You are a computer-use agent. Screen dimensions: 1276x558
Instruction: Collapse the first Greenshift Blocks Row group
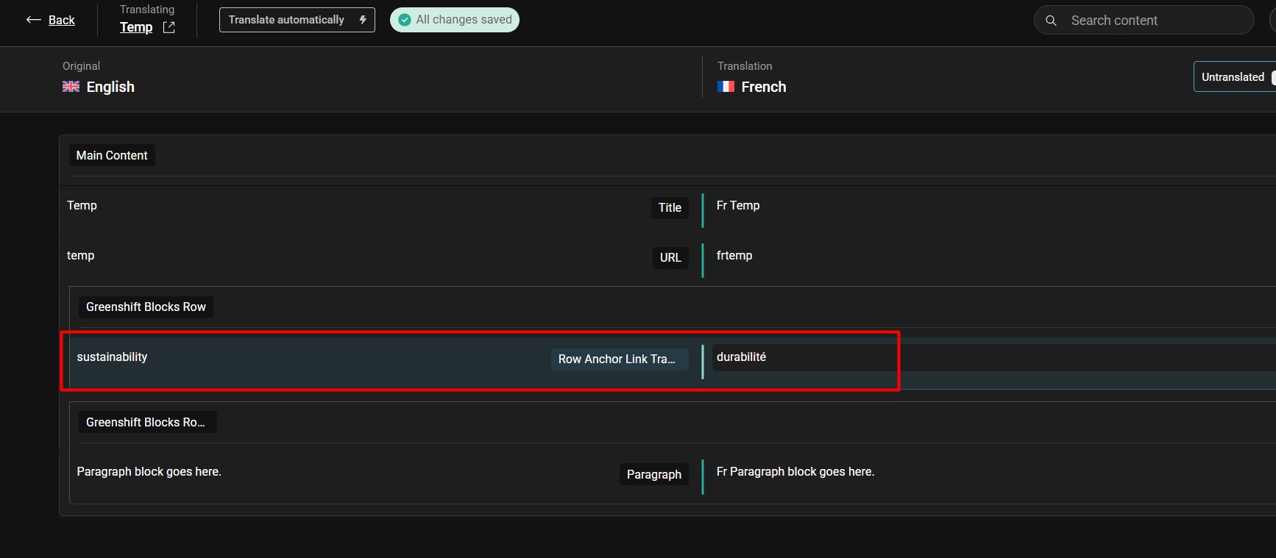(x=146, y=307)
